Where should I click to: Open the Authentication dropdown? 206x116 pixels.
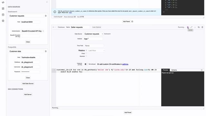pyautogui.click(x=33, y=31)
